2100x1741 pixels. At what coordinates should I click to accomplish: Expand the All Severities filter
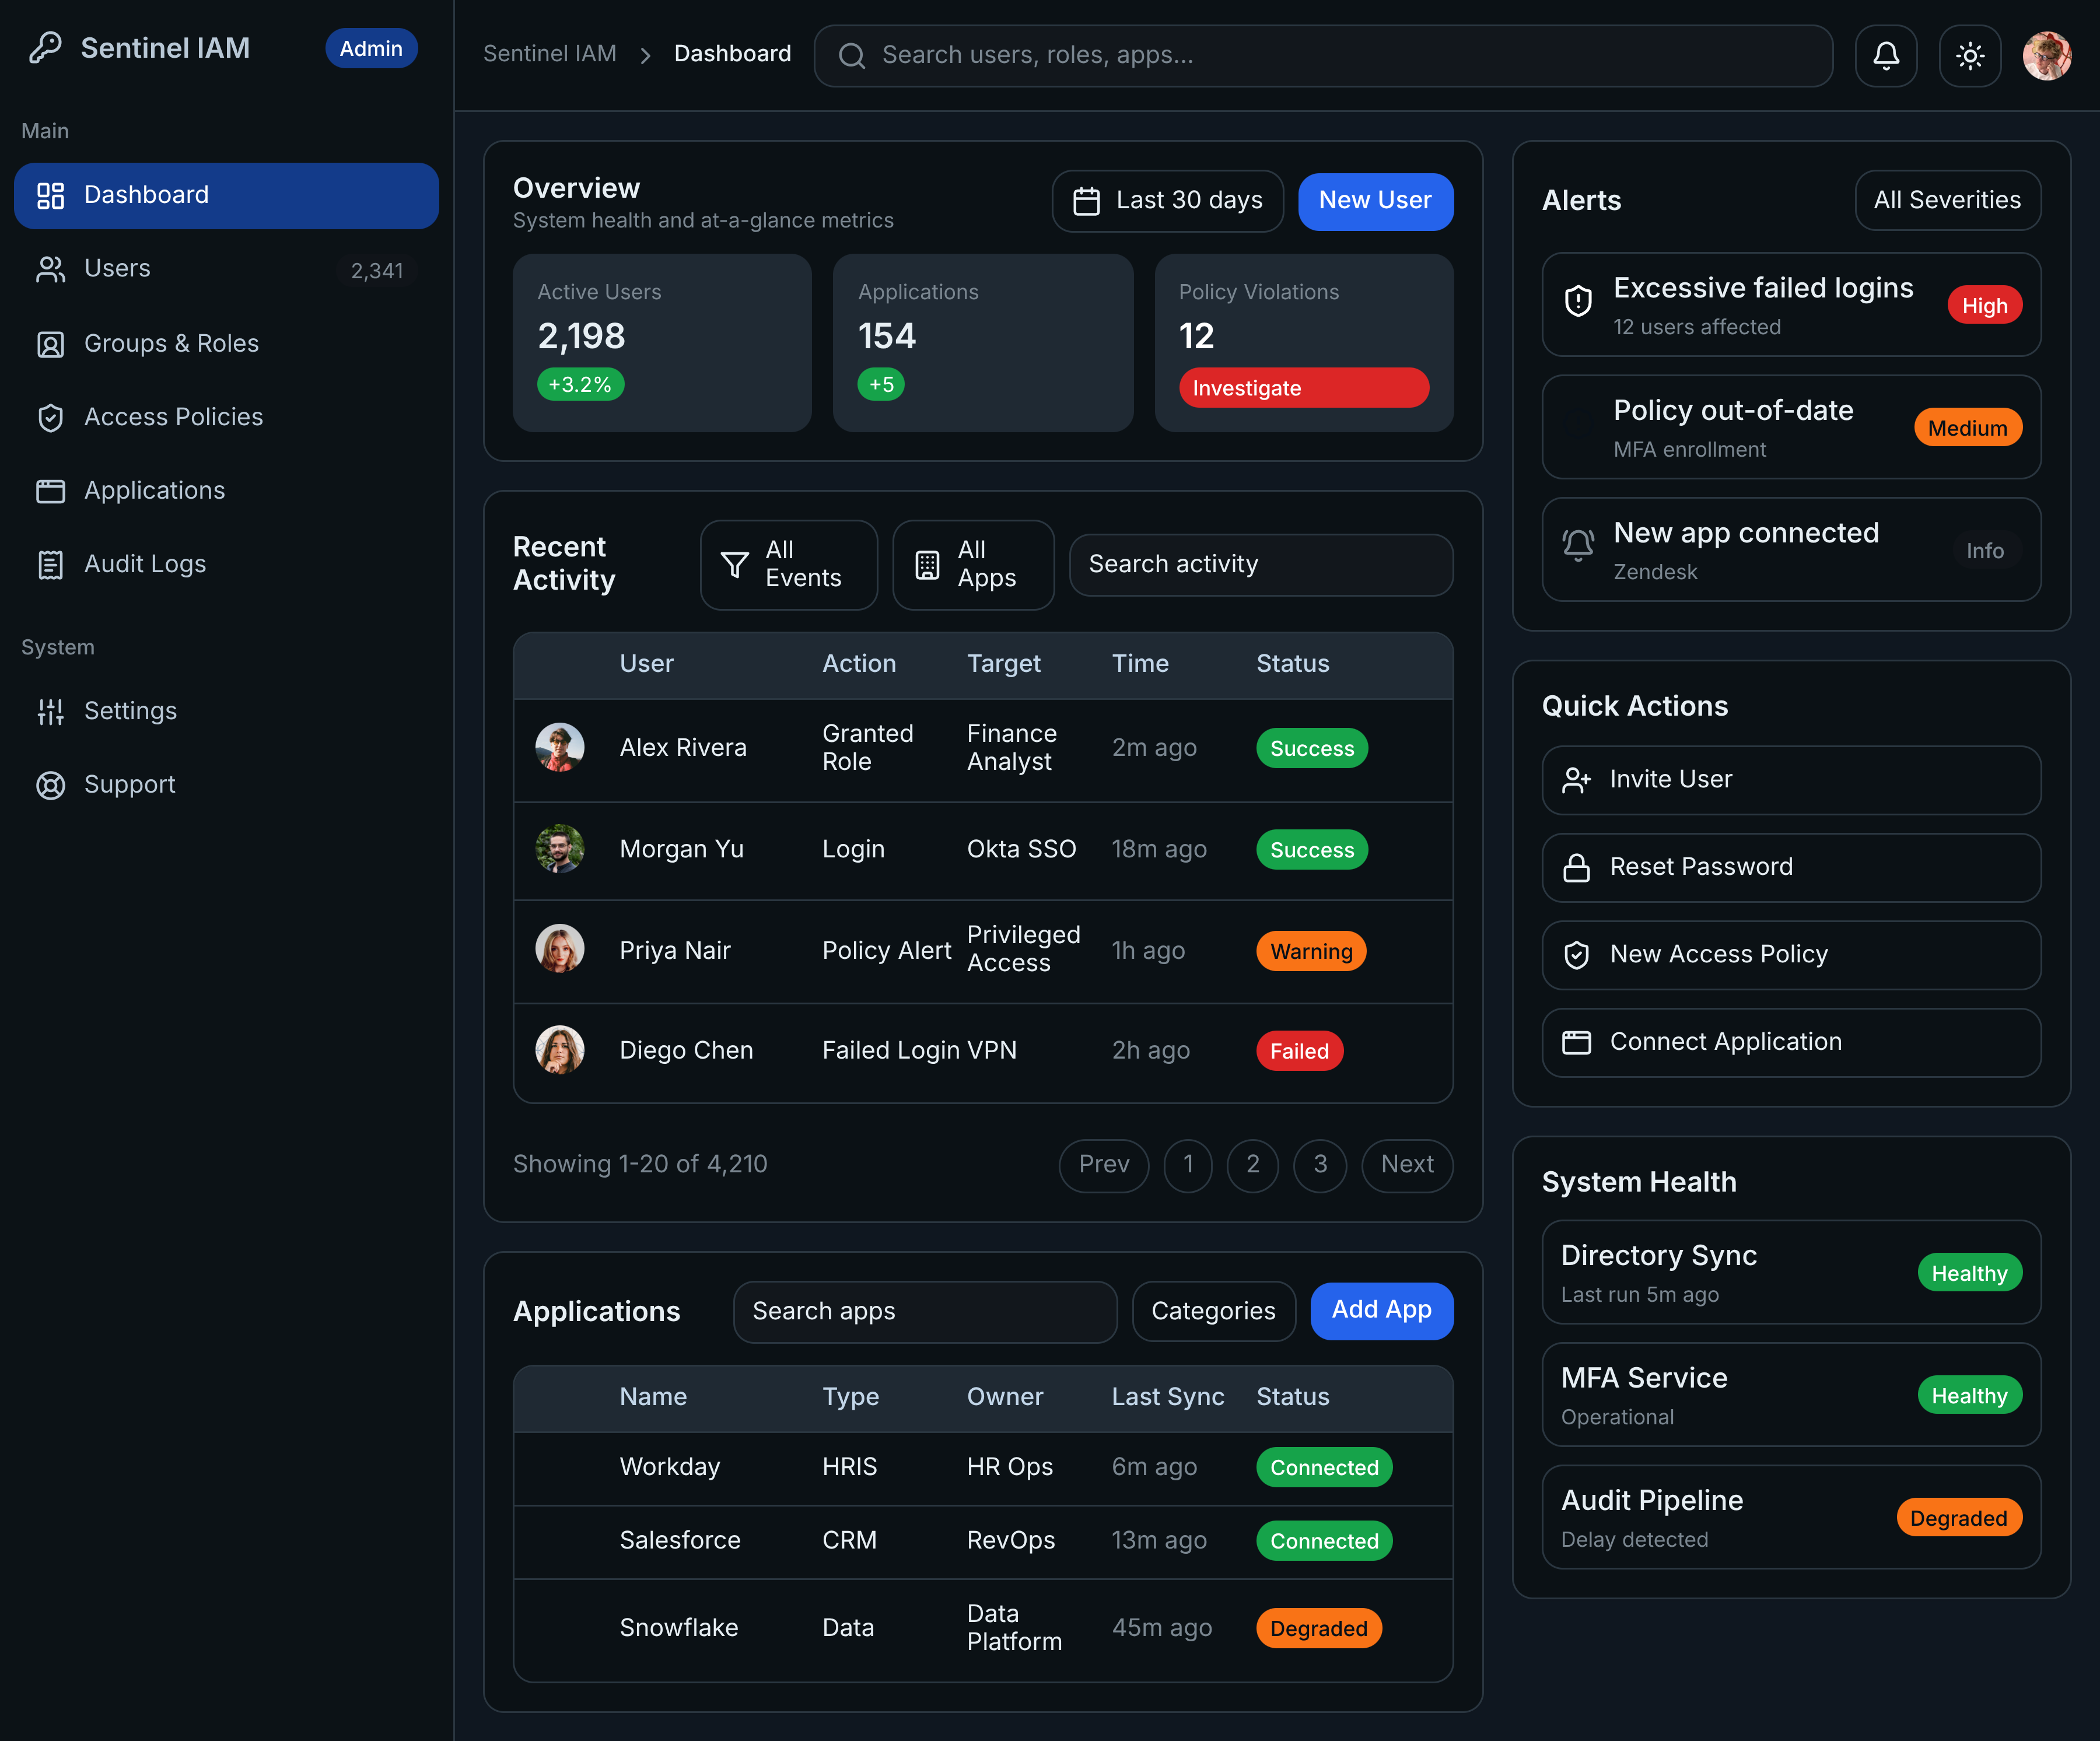pyautogui.click(x=1946, y=200)
